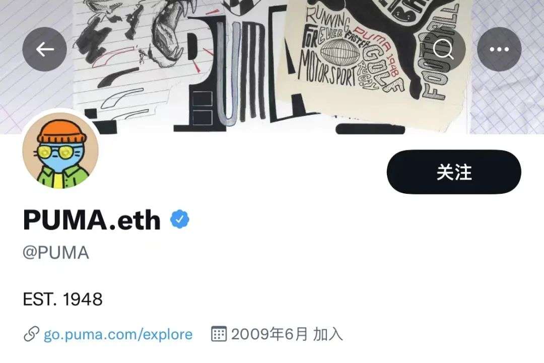Viewport: 544px width, 363px height.
Task: Select the @PUMA handle text
Action: [56, 252]
